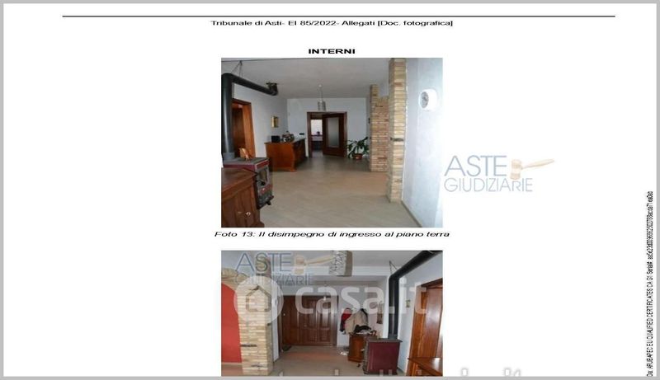The image size is (660, 380).
Task: Click the glass door at hallway end
Action: coord(332,134)
